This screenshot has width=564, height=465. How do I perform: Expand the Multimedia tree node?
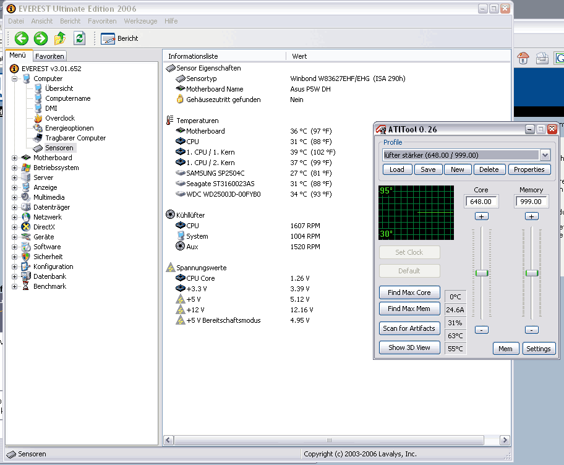coord(14,197)
